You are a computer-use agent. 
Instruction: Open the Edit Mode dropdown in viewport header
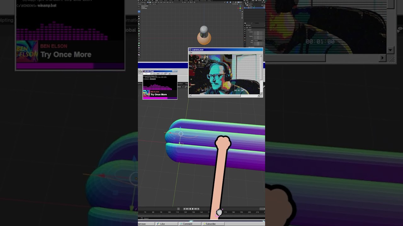(143, 2)
